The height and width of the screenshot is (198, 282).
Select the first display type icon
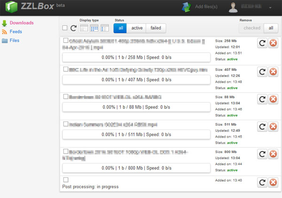pos(84,28)
